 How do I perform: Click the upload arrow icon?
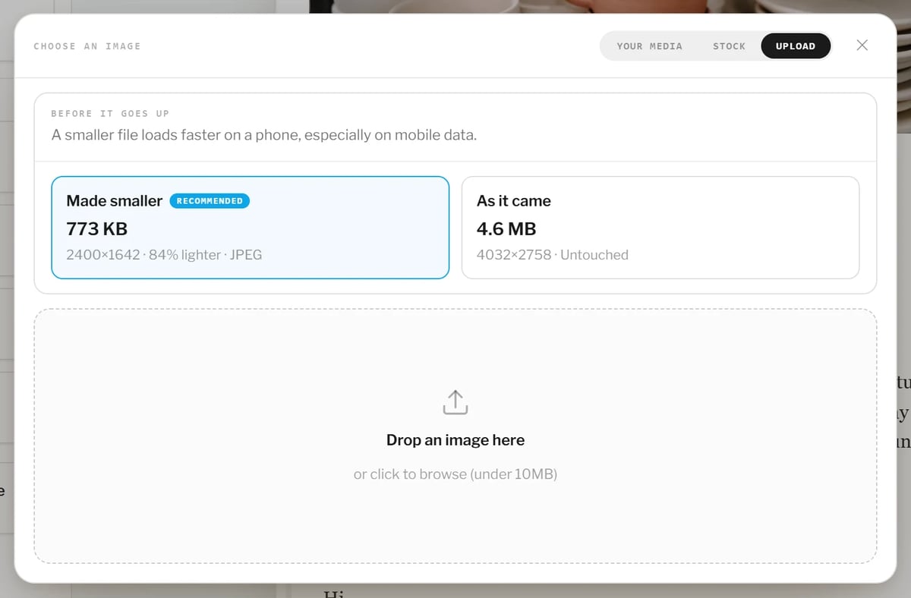click(455, 402)
